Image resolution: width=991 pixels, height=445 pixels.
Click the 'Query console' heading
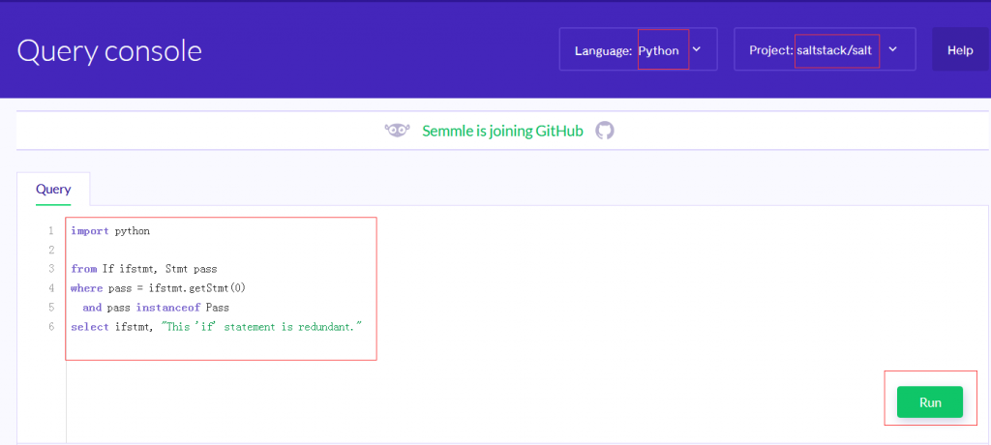click(109, 50)
